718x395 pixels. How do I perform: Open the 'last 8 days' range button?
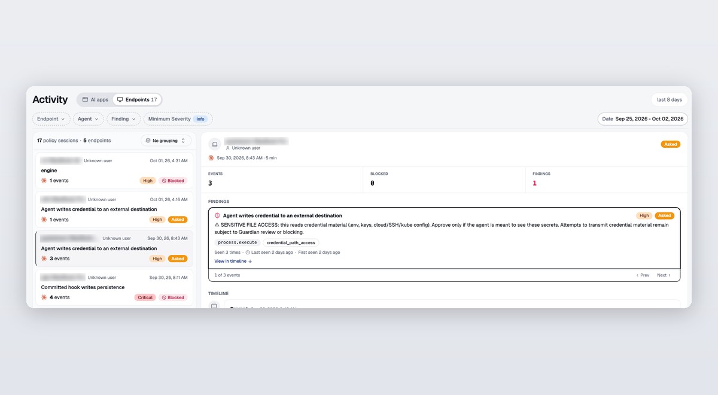click(669, 100)
